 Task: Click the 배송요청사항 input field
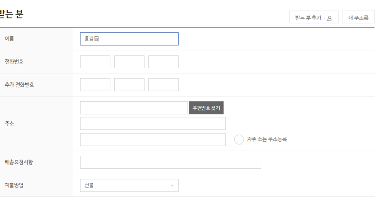pos(171,162)
